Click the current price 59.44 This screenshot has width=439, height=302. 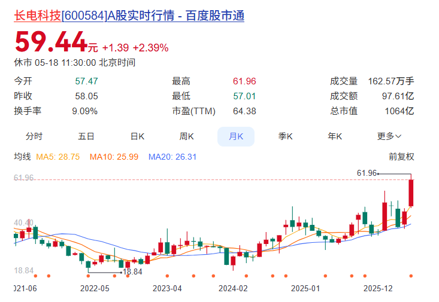click(x=52, y=42)
